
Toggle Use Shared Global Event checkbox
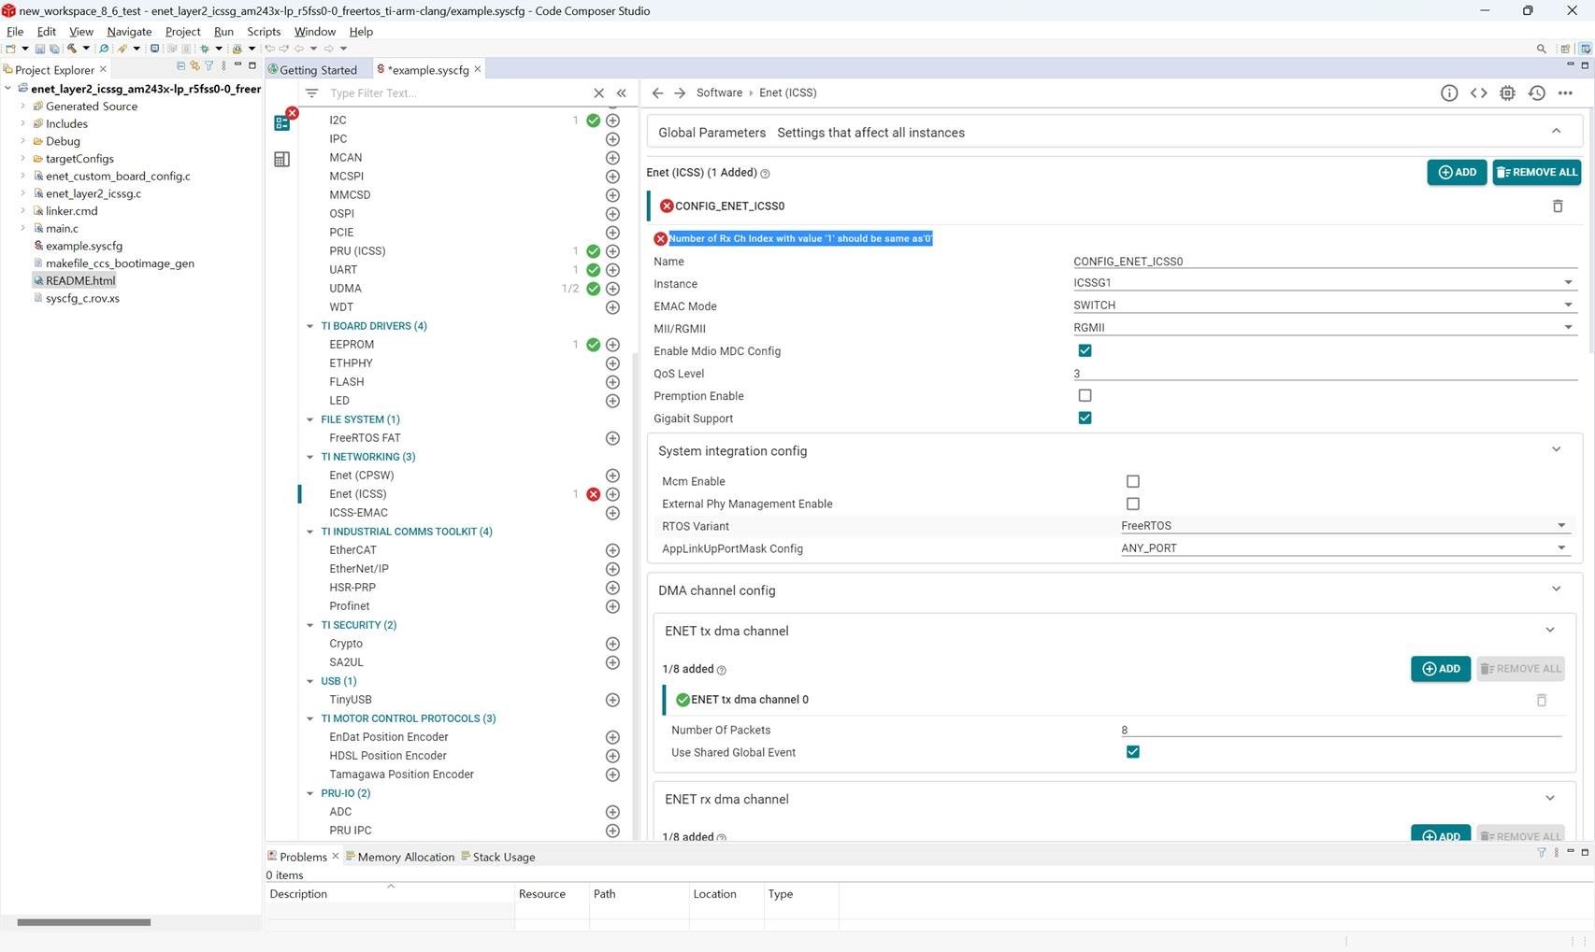[x=1132, y=752]
